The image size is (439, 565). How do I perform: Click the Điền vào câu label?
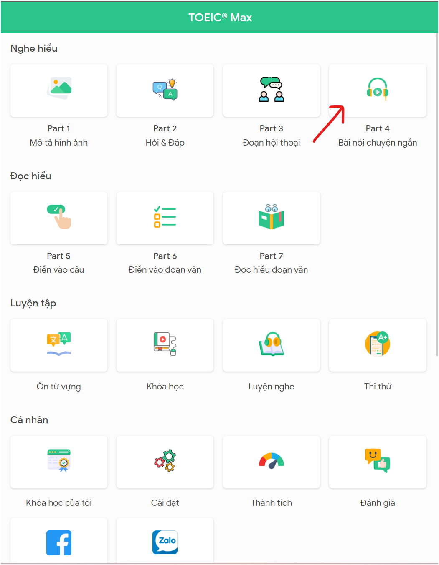pyautogui.click(x=59, y=270)
